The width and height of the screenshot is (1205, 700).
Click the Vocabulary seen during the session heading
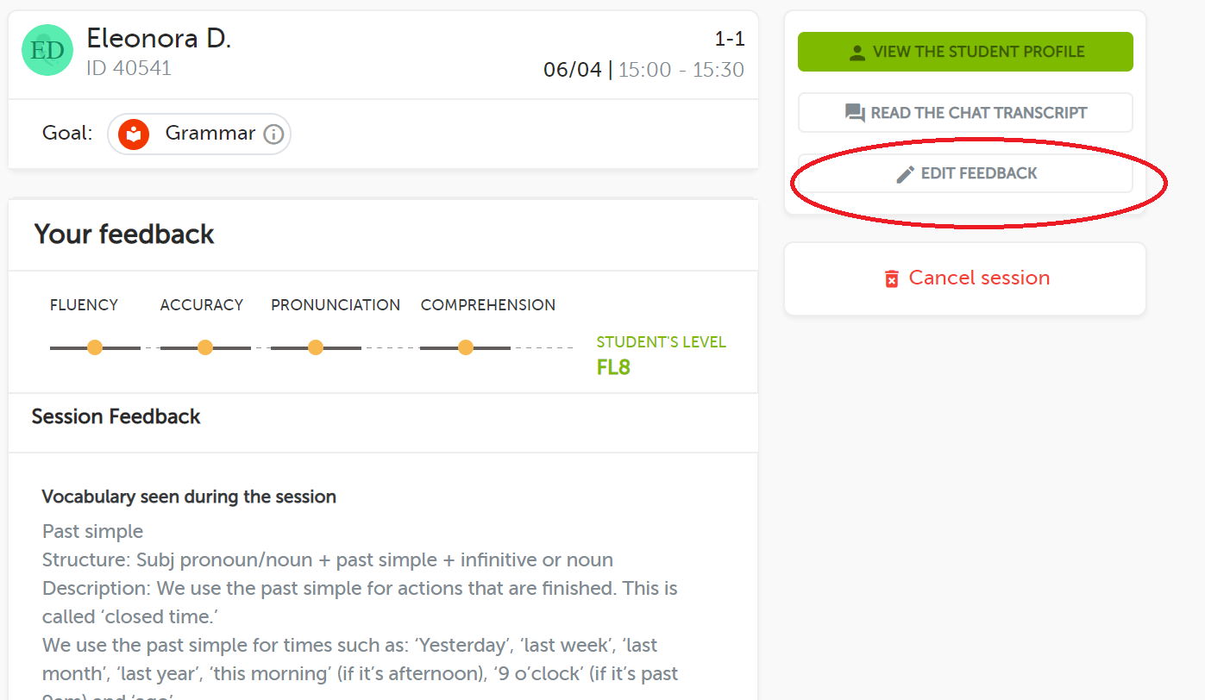(x=189, y=497)
